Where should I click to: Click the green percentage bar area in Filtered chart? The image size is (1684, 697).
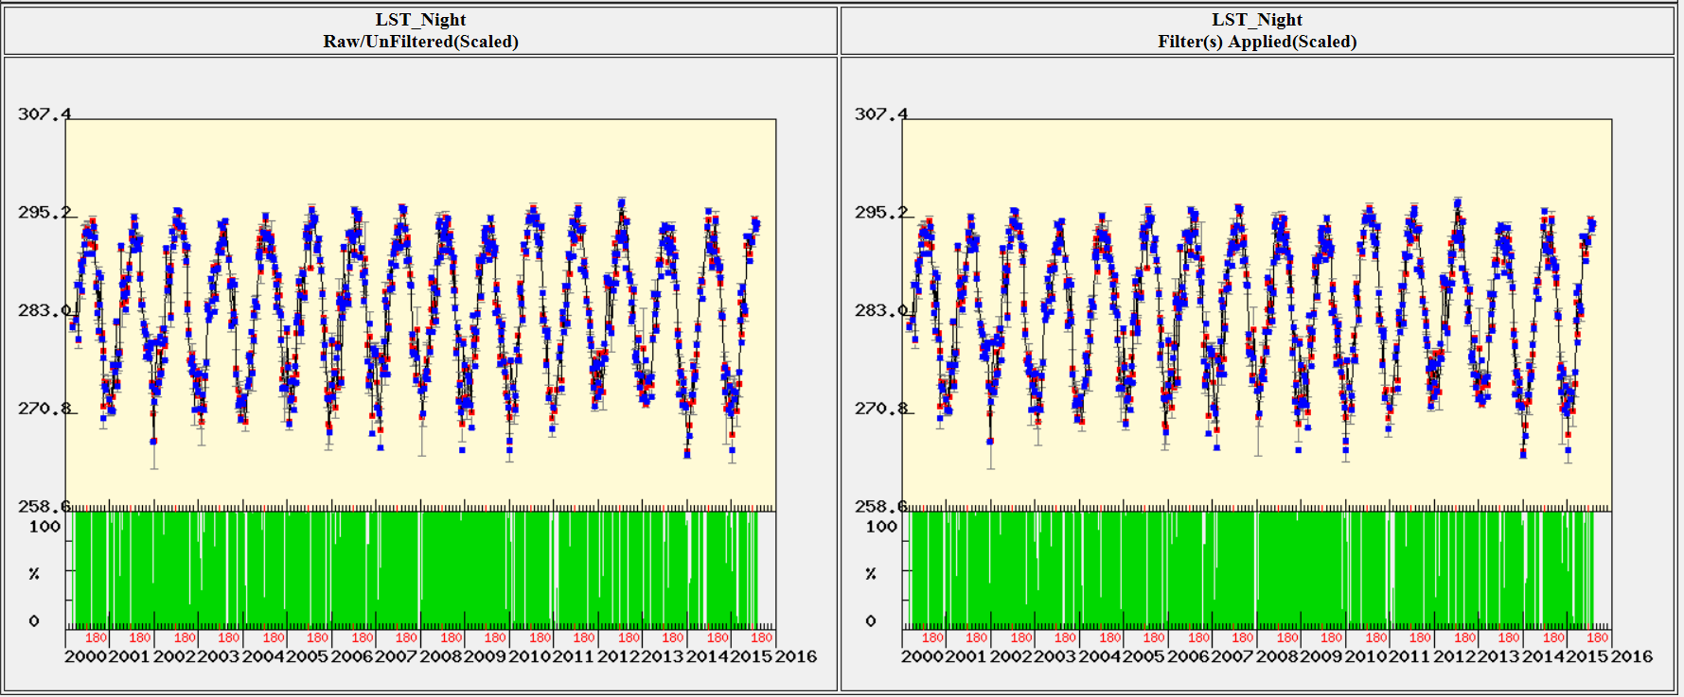[x=1250, y=567]
